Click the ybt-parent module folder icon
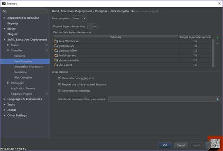Screen dimensions: 223x151 (56, 65)
